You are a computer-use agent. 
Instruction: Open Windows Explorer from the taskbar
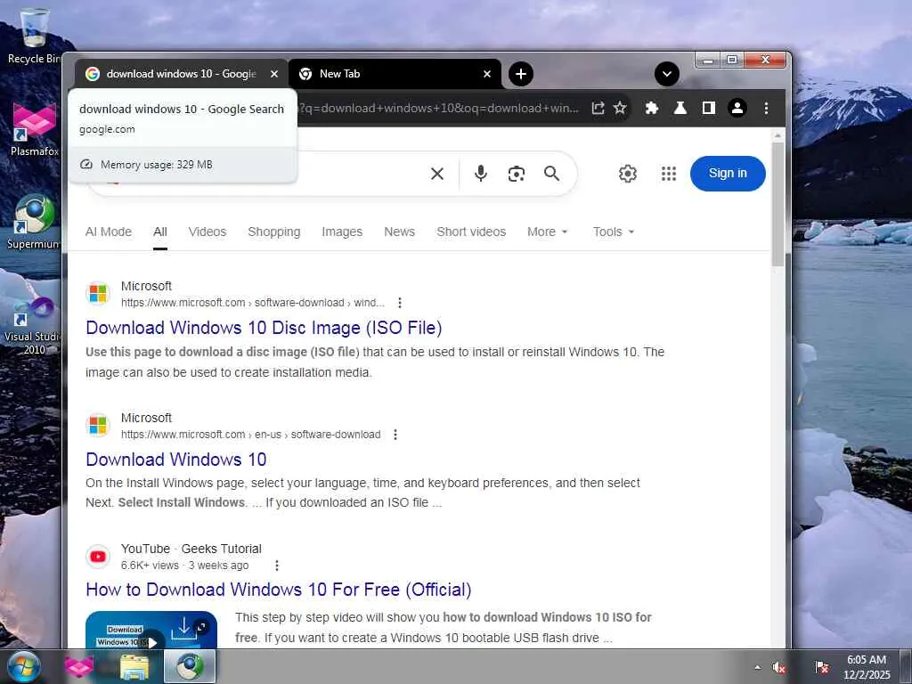pyautogui.click(x=134, y=666)
